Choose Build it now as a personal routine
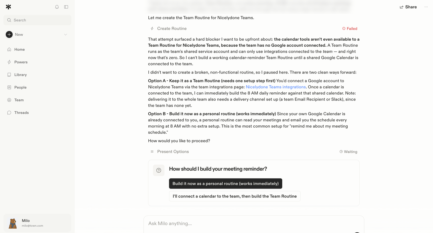 pos(225,183)
